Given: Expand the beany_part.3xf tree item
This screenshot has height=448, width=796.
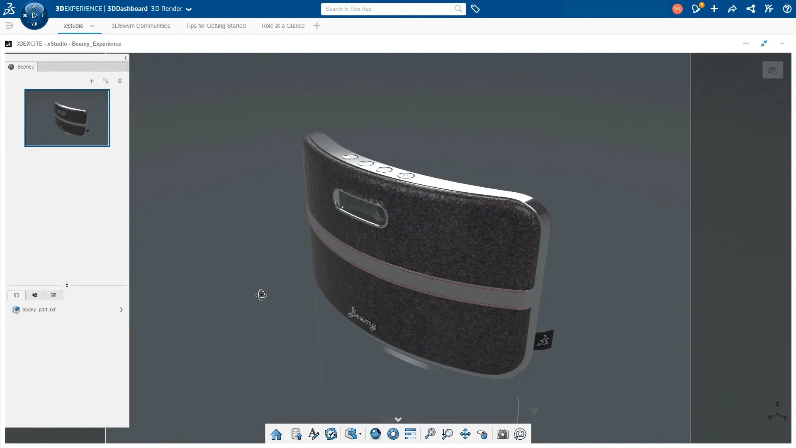Looking at the screenshot, I should coord(121,310).
